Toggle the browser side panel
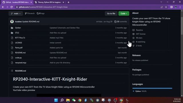The image size is (183, 103). coord(171,7)
